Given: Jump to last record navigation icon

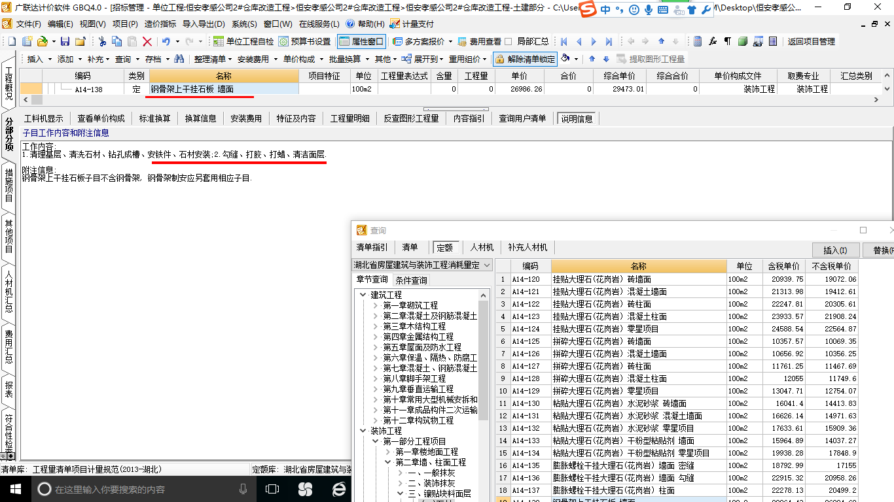Looking at the screenshot, I should pyautogui.click(x=609, y=41).
